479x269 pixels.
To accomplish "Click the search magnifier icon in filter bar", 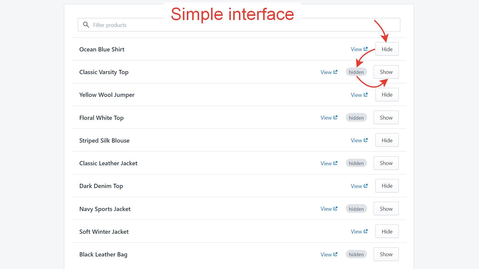I will coord(86,25).
